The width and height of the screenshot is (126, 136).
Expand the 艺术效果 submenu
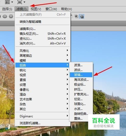42,99
